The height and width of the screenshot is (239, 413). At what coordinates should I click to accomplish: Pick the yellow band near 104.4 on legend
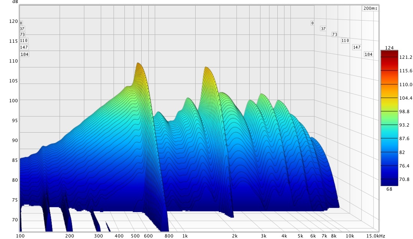coord(389,98)
